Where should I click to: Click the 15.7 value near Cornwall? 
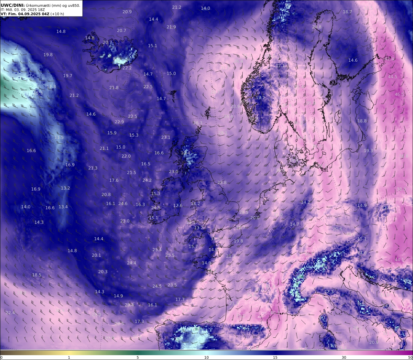(193, 247)
